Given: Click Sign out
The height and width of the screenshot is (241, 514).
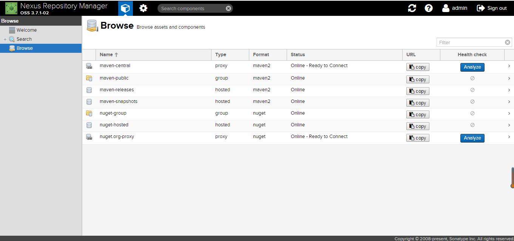Looking at the screenshot, I should [492, 8].
